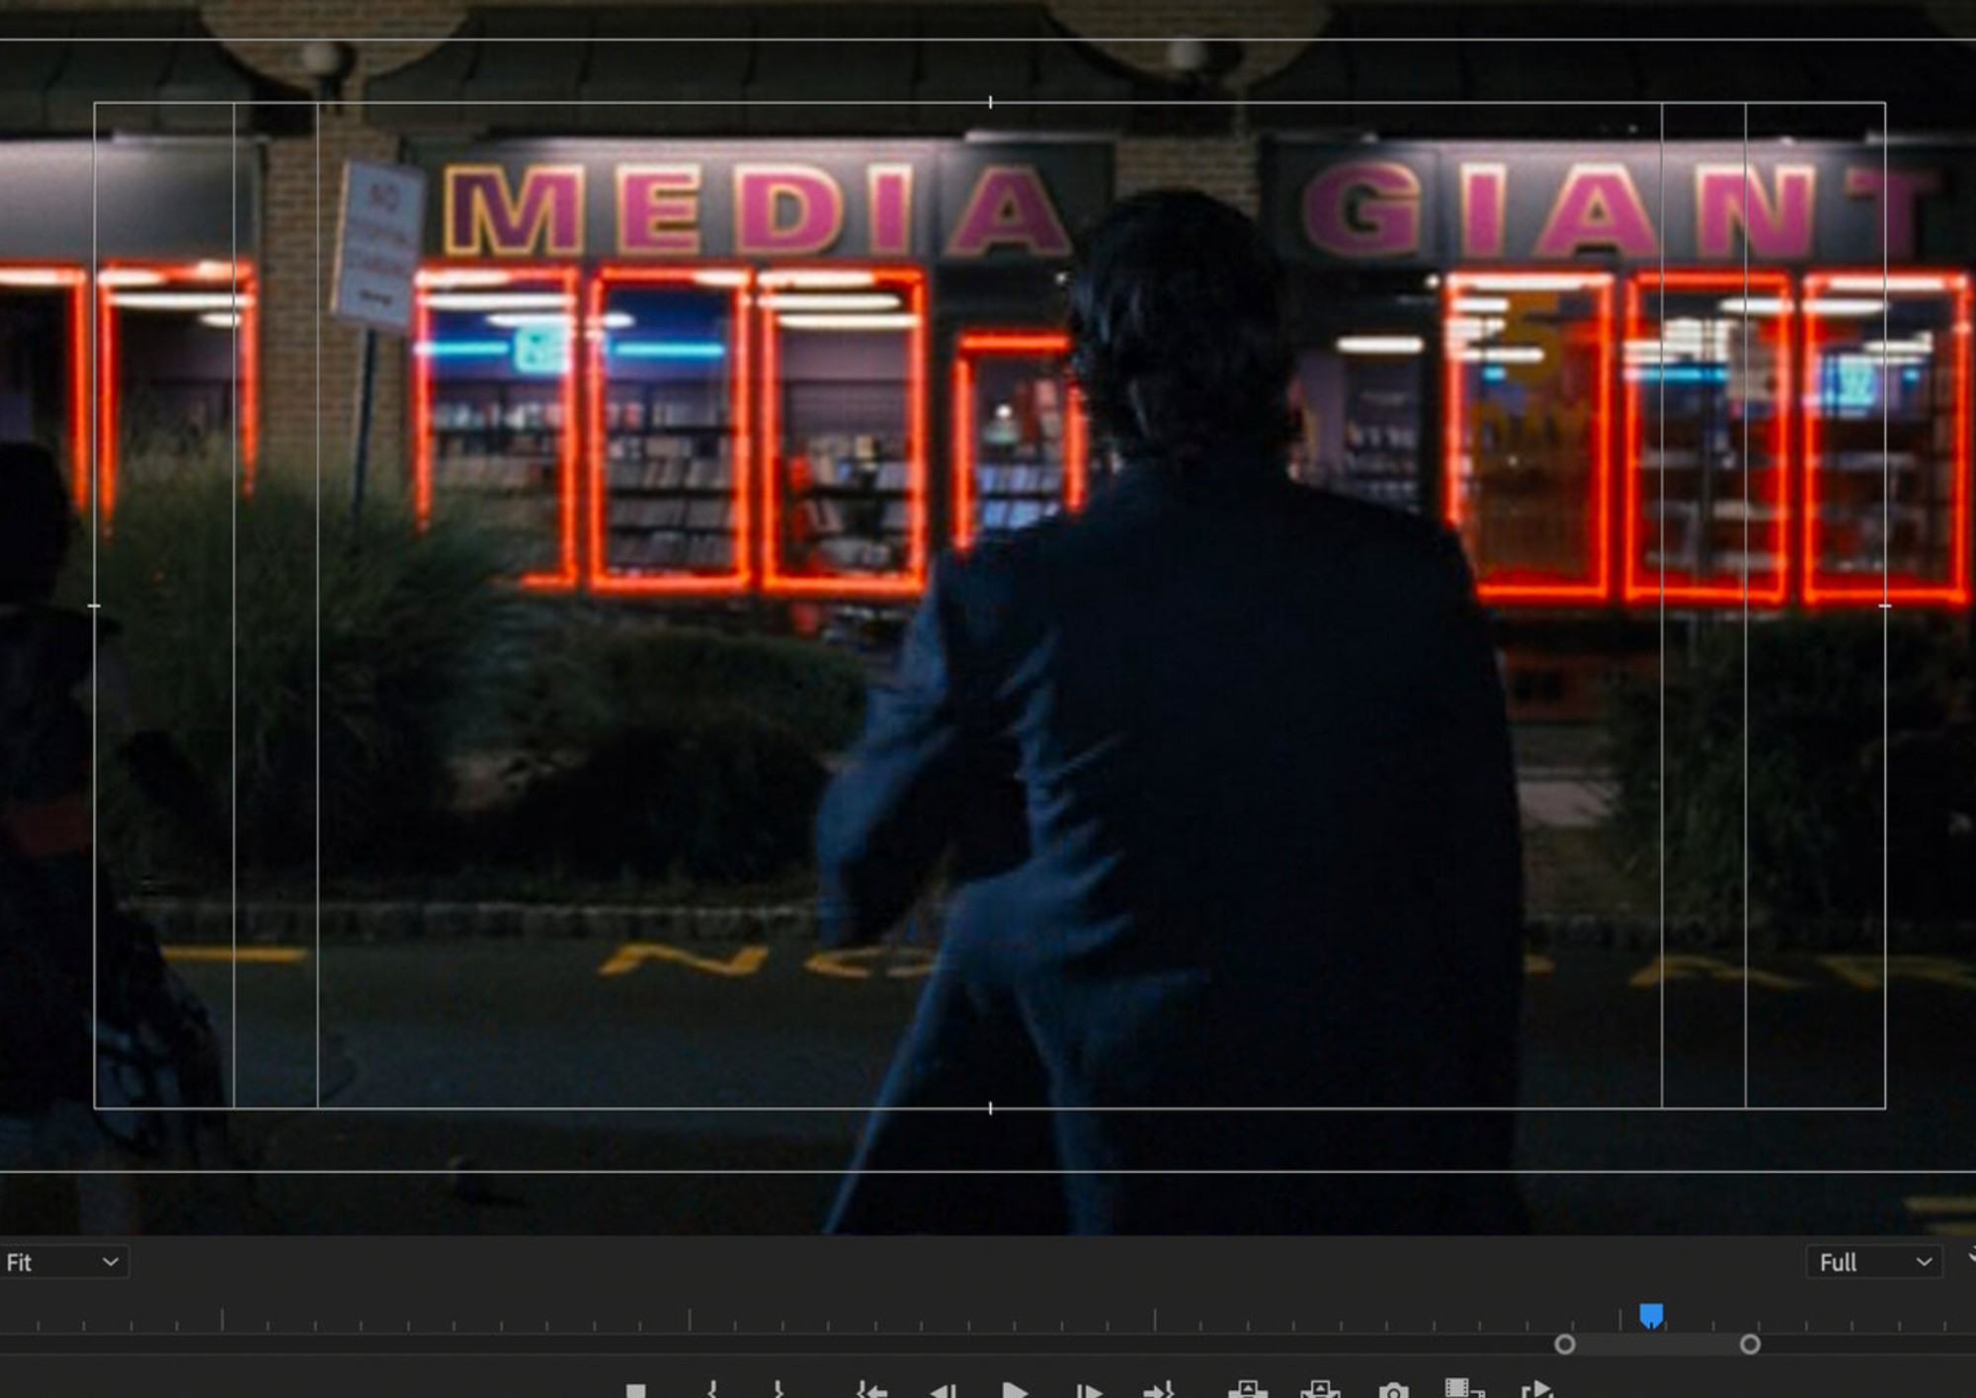
Task: Click the blue playhead marker
Action: coord(1651,1315)
